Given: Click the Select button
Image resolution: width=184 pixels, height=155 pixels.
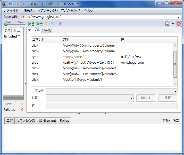Looking at the screenshot, I should pyautogui.click(x=146, y=98).
